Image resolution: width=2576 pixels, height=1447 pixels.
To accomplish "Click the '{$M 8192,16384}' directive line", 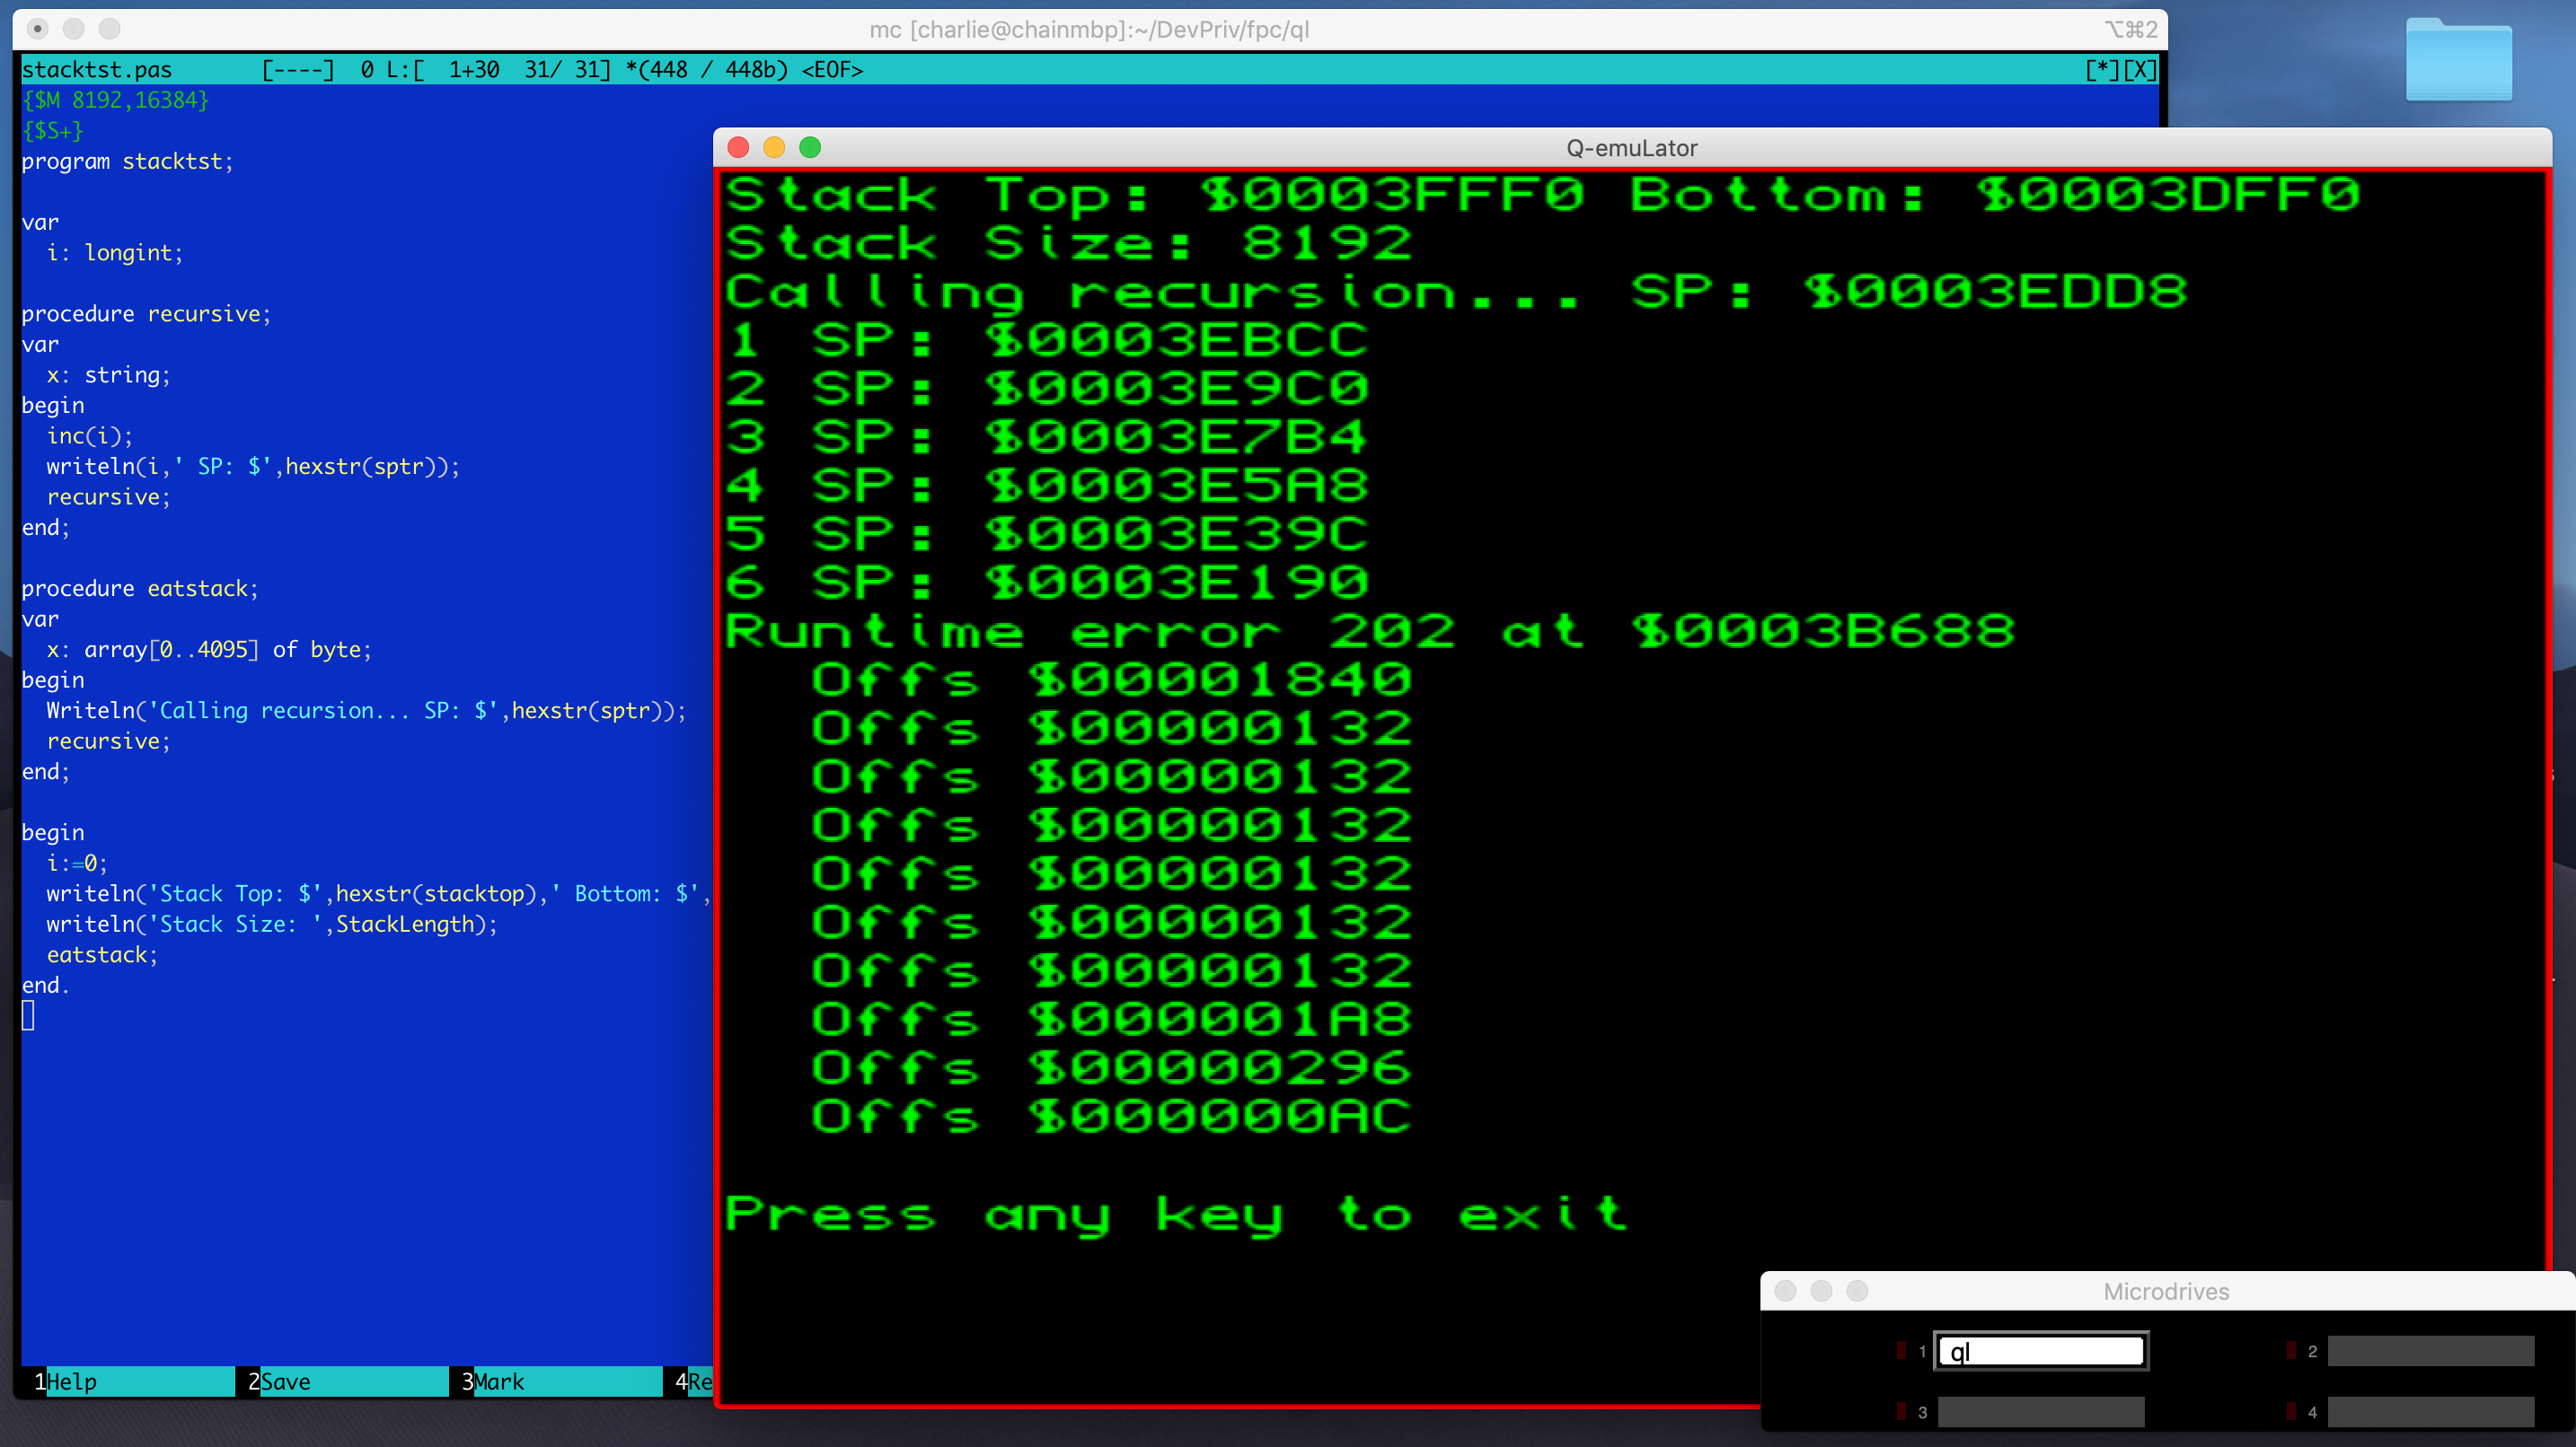I will click(x=115, y=100).
